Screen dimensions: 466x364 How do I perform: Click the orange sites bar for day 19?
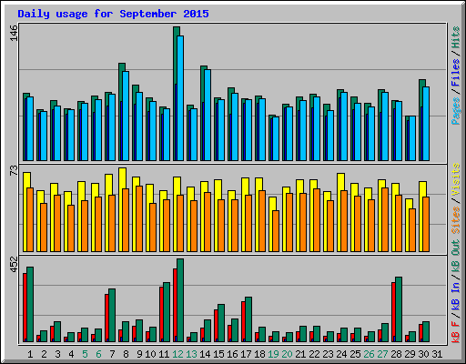(x=276, y=231)
